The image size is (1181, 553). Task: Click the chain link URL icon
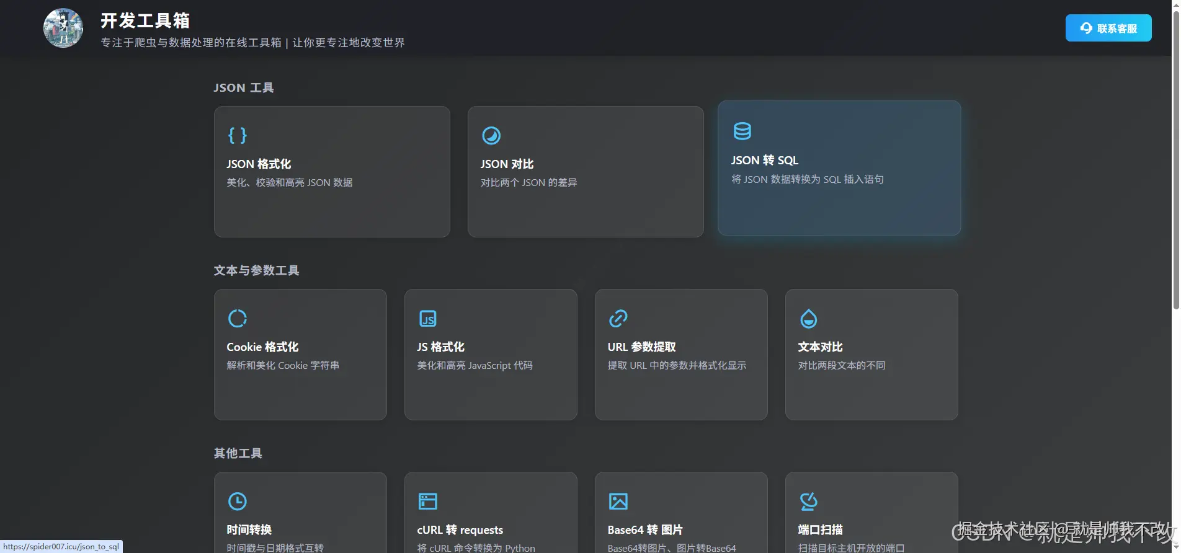tap(618, 318)
